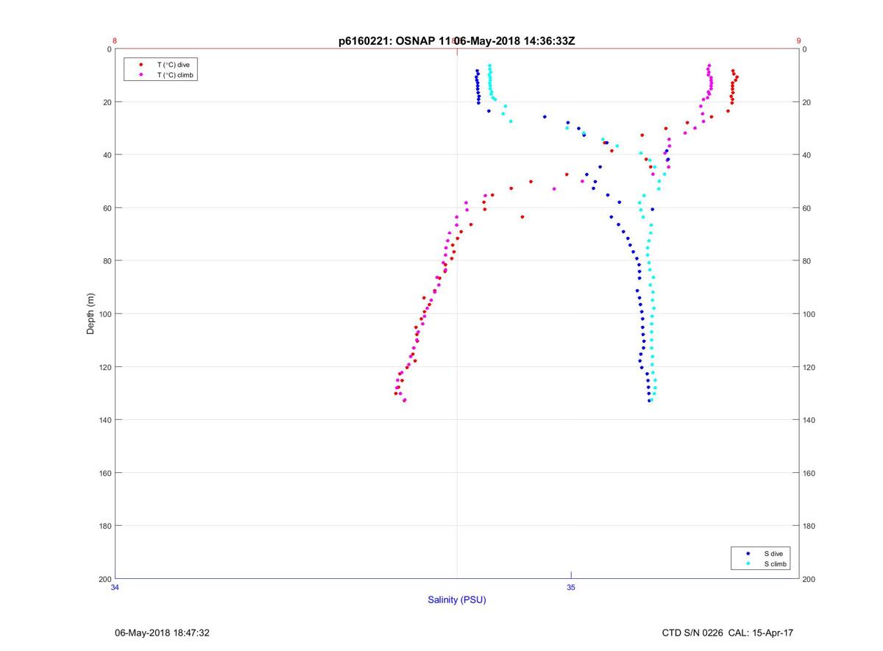Click right-axis depth tick label 140
Screen dimensions: 883x651
(809, 420)
